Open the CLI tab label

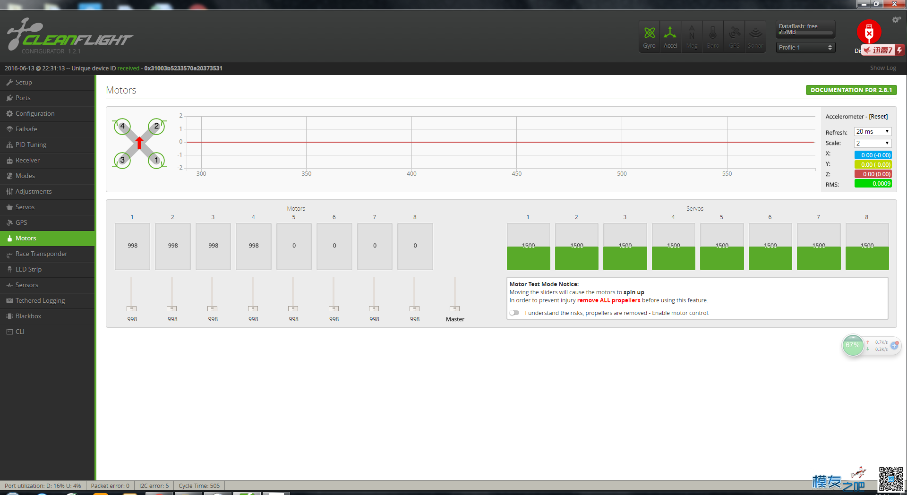click(x=20, y=332)
